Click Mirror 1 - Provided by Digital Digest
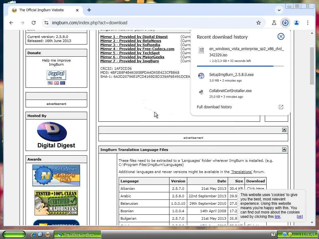Screen dimensions: 319x239 (x=134, y=37)
